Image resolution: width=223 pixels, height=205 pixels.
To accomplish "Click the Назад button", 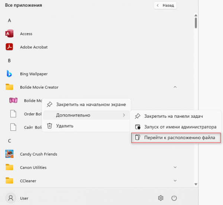I will pos(165,6).
